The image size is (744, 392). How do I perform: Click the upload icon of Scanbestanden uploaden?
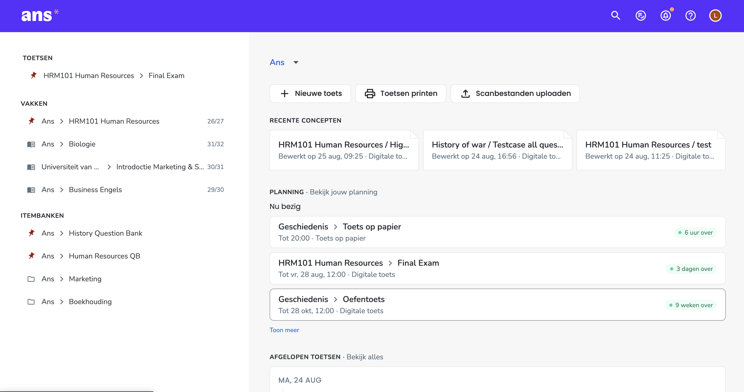tap(465, 94)
